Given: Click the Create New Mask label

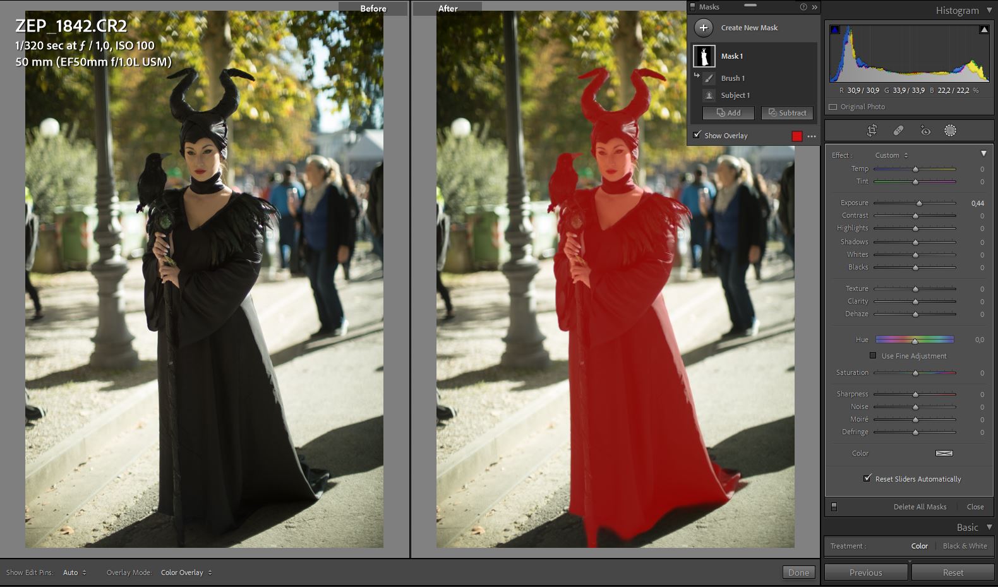Looking at the screenshot, I should [x=749, y=28].
